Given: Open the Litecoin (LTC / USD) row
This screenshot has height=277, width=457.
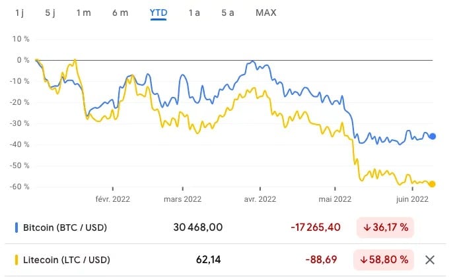Looking at the screenshot, I should [x=226, y=260].
